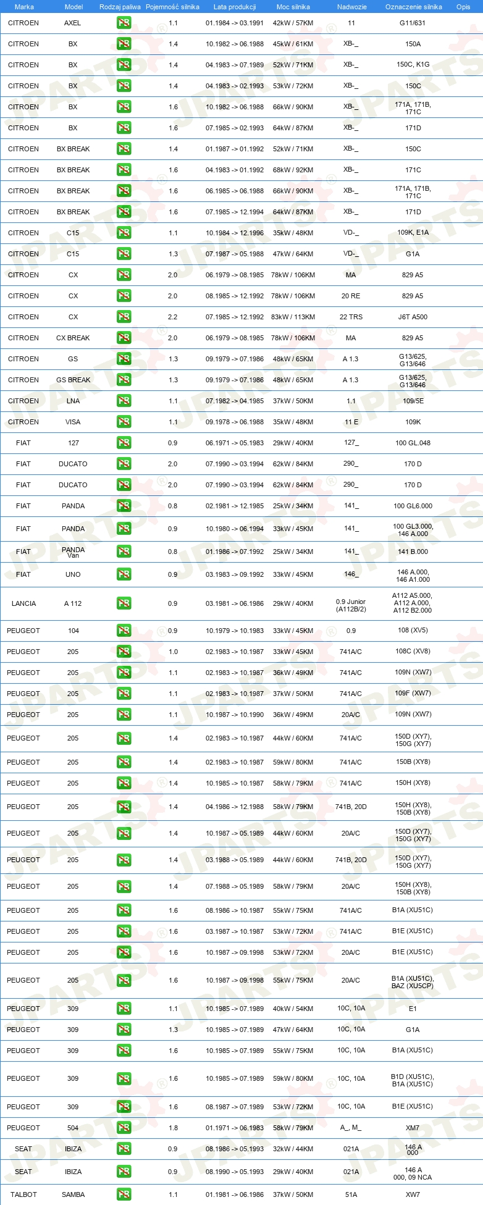Click production years 06.1971 -> 05.1983
Image resolution: width=483 pixels, height=1205 pixels.
[235, 443]
